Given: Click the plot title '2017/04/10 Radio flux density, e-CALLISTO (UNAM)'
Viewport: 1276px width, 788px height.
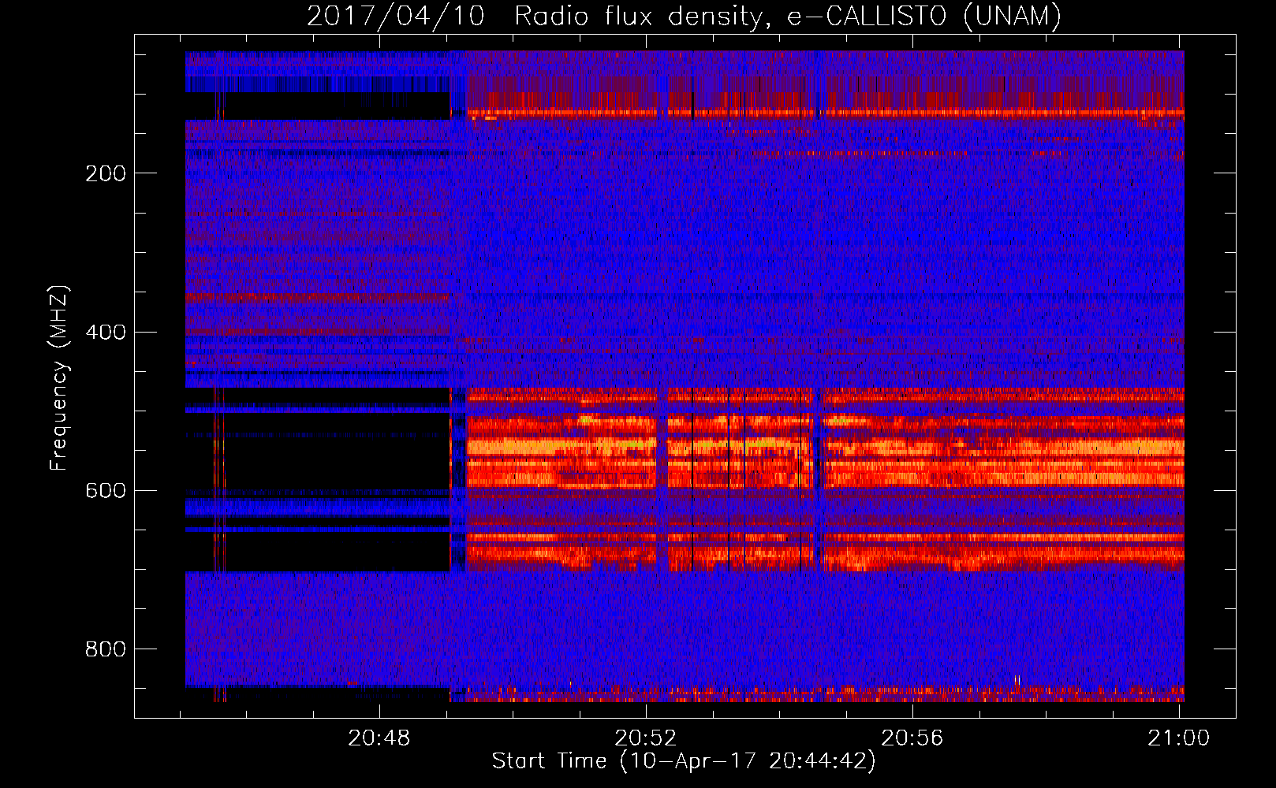Looking at the screenshot, I should point(684,16).
